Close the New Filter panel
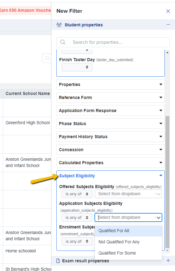175x271 pixels. point(168,11)
